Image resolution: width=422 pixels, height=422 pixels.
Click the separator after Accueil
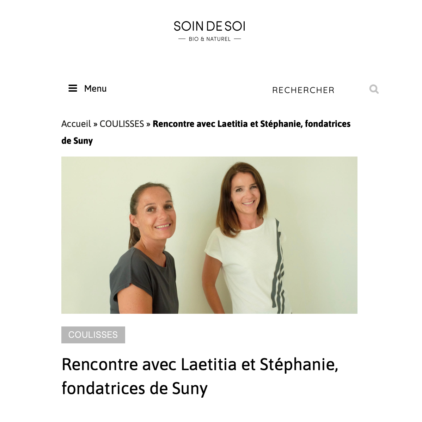(95, 124)
